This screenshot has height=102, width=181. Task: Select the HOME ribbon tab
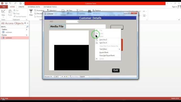tap(12, 7)
